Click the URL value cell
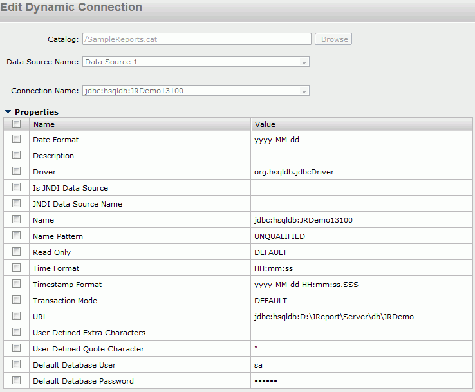Image resolution: width=475 pixels, height=392 pixels. click(362, 316)
